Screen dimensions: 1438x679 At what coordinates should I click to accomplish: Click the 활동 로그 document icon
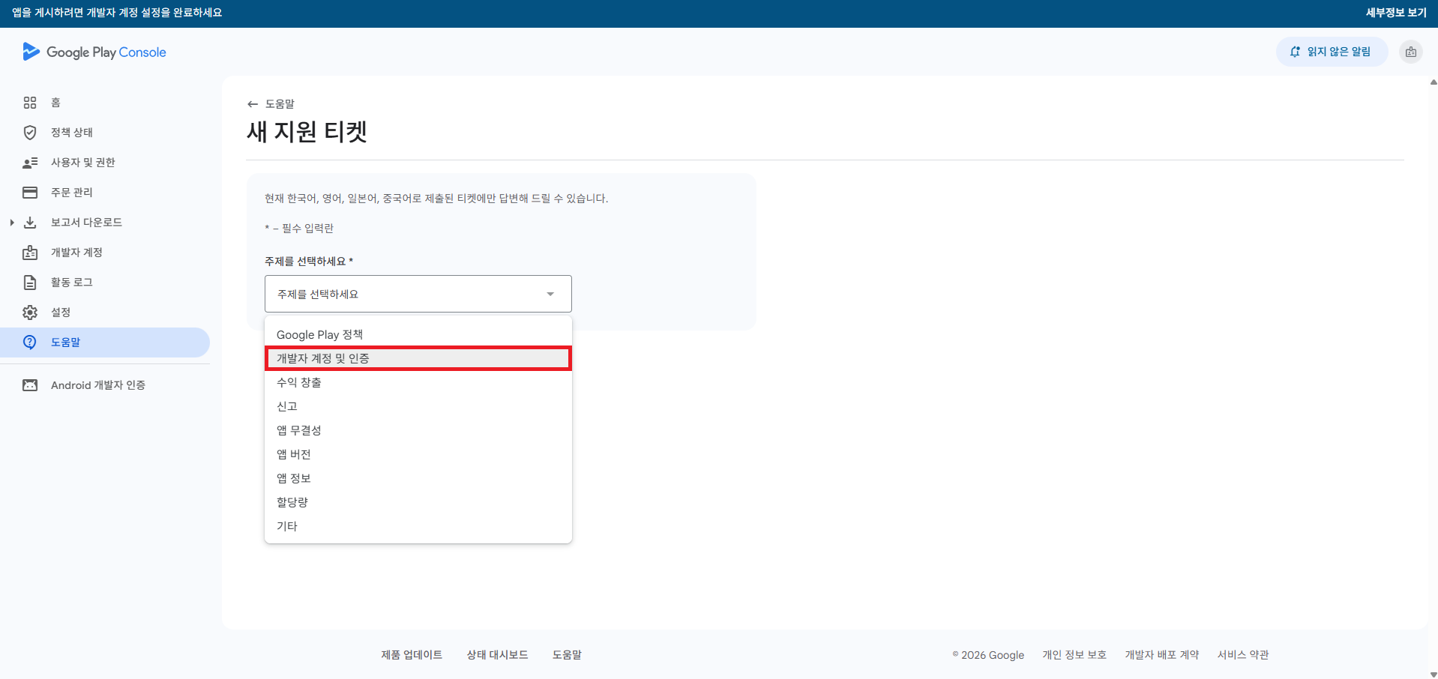(x=30, y=283)
